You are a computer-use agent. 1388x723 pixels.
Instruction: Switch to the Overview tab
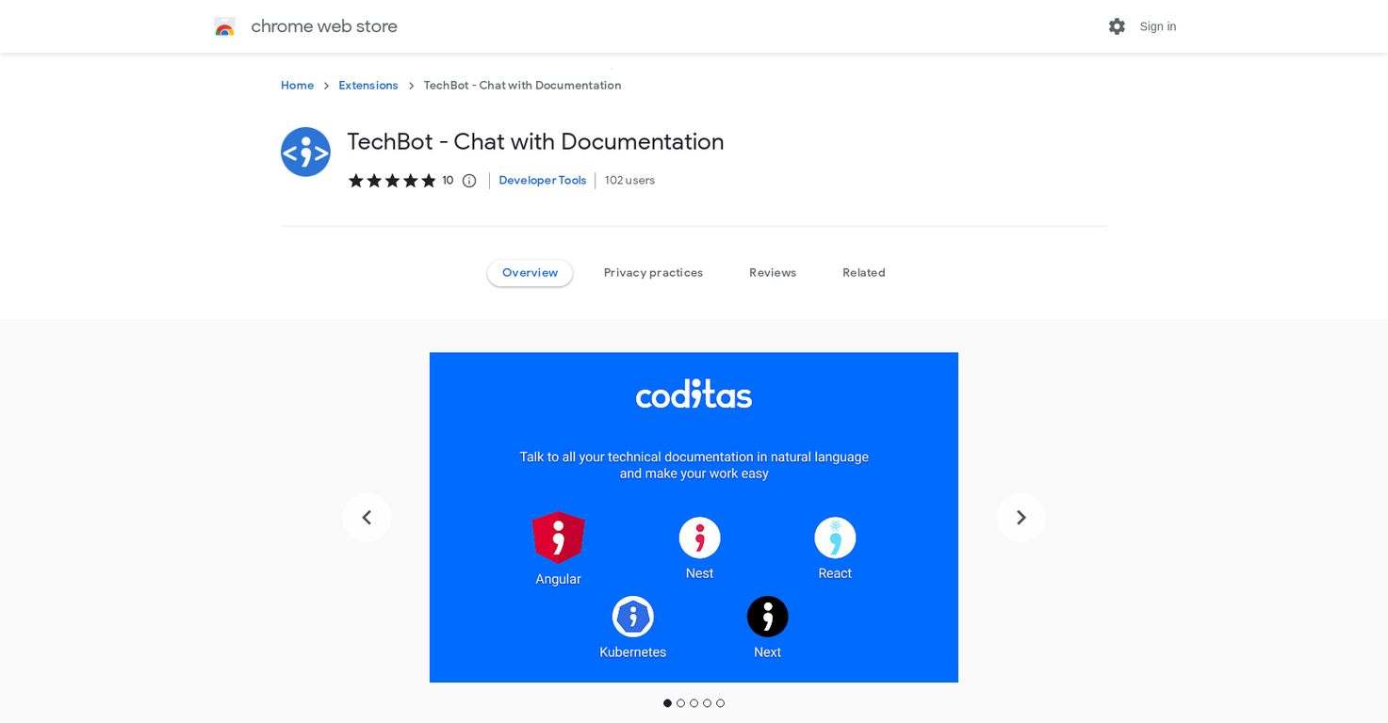pyautogui.click(x=530, y=273)
